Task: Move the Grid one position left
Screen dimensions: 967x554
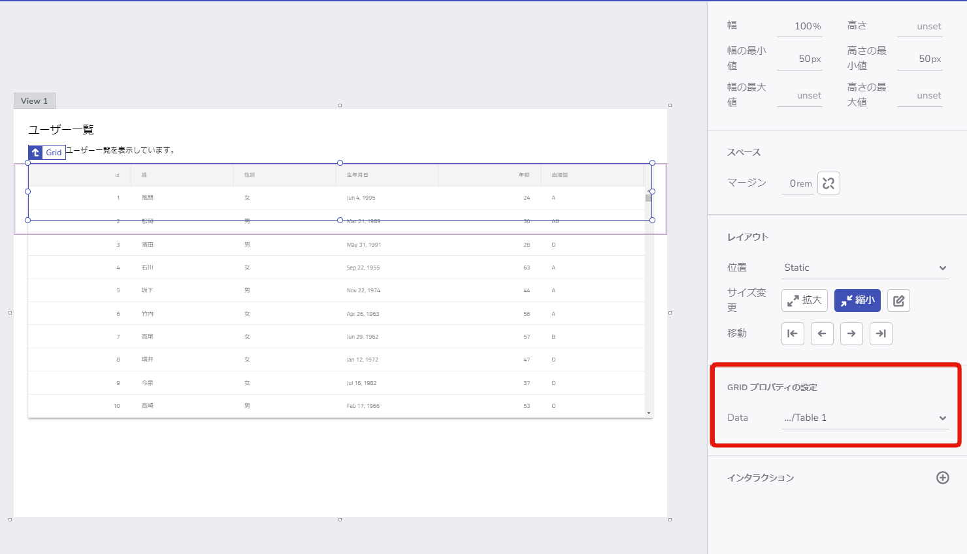Action: point(822,333)
